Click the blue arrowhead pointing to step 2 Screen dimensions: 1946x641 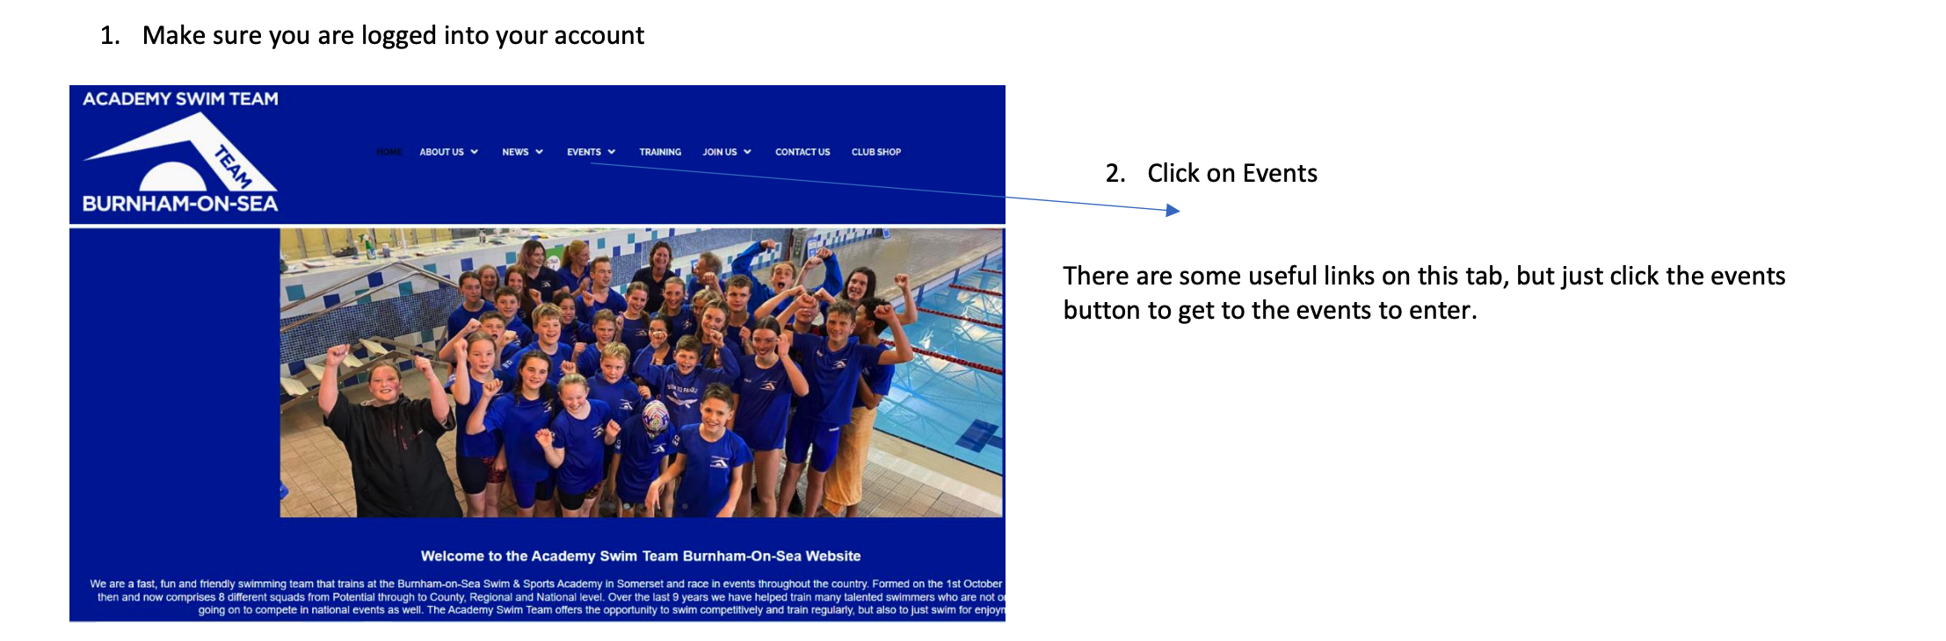click(x=1173, y=210)
